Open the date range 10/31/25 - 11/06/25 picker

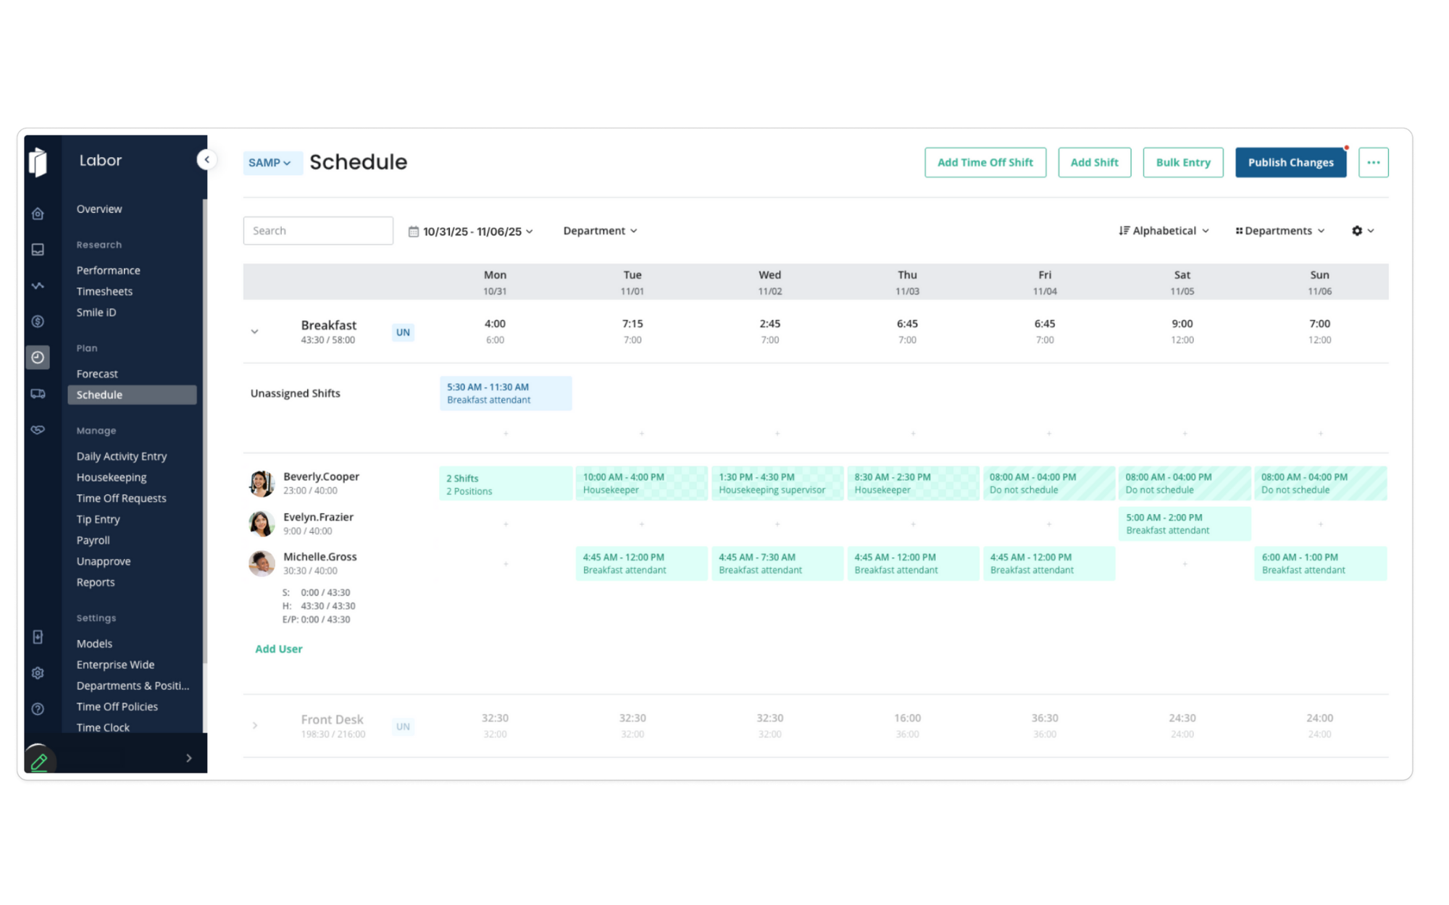click(x=471, y=232)
